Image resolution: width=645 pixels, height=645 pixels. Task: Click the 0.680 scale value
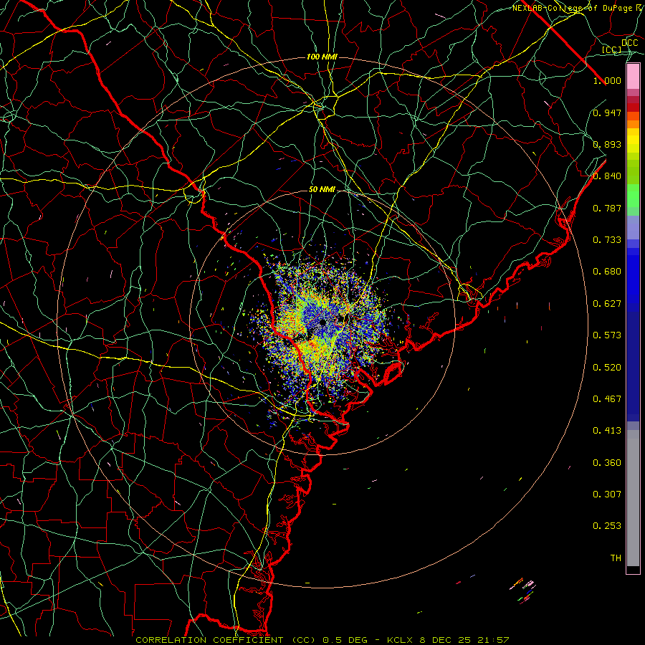(x=607, y=272)
